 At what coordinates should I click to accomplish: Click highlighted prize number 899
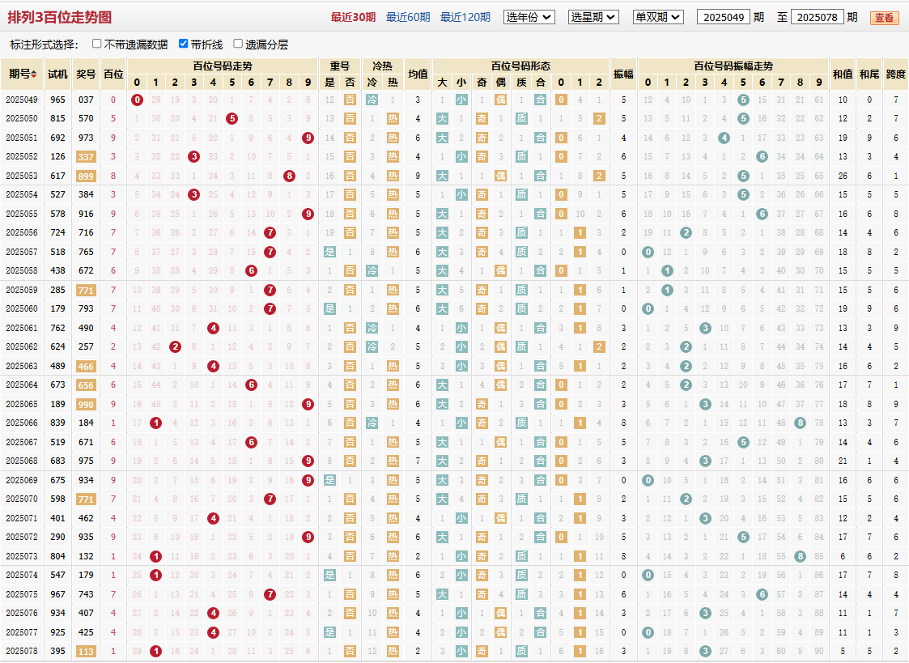click(x=86, y=176)
